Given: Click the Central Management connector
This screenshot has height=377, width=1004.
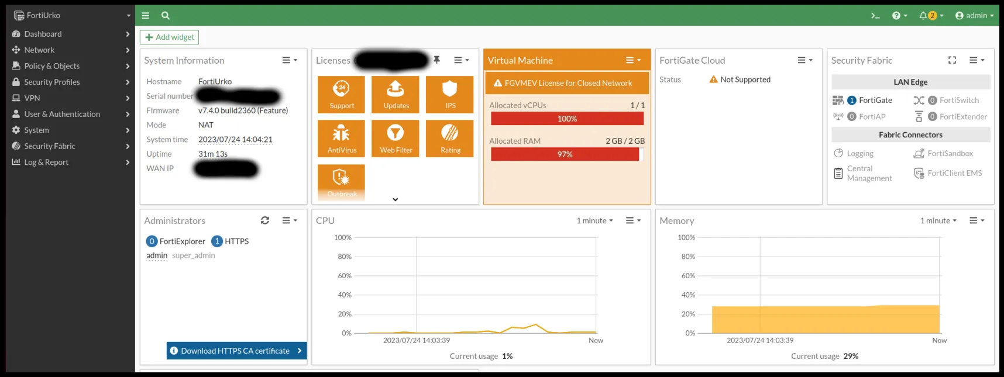Looking at the screenshot, I should pos(863,174).
